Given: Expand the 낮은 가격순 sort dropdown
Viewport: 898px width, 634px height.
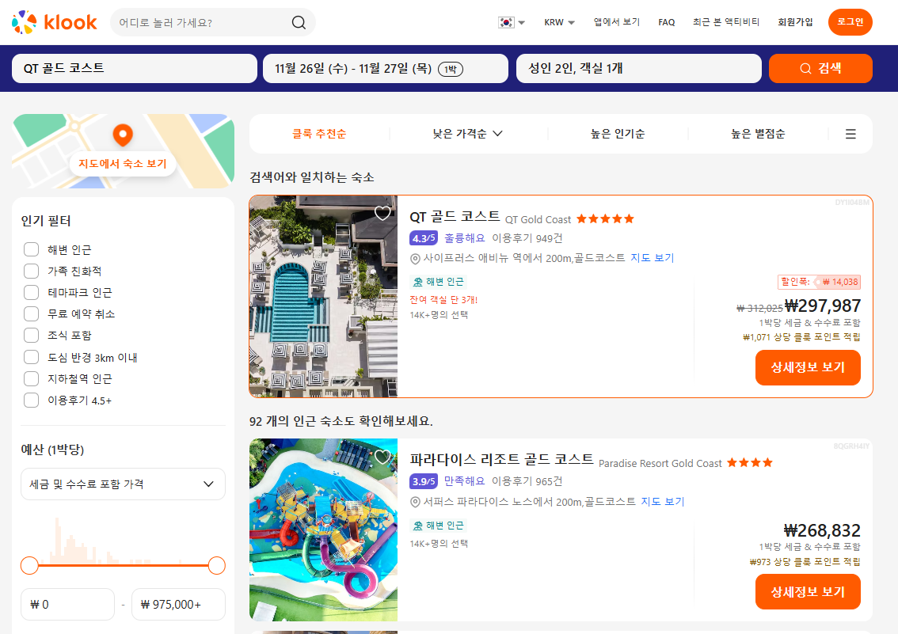Looking at the screenshot, I should click(467, 133).
